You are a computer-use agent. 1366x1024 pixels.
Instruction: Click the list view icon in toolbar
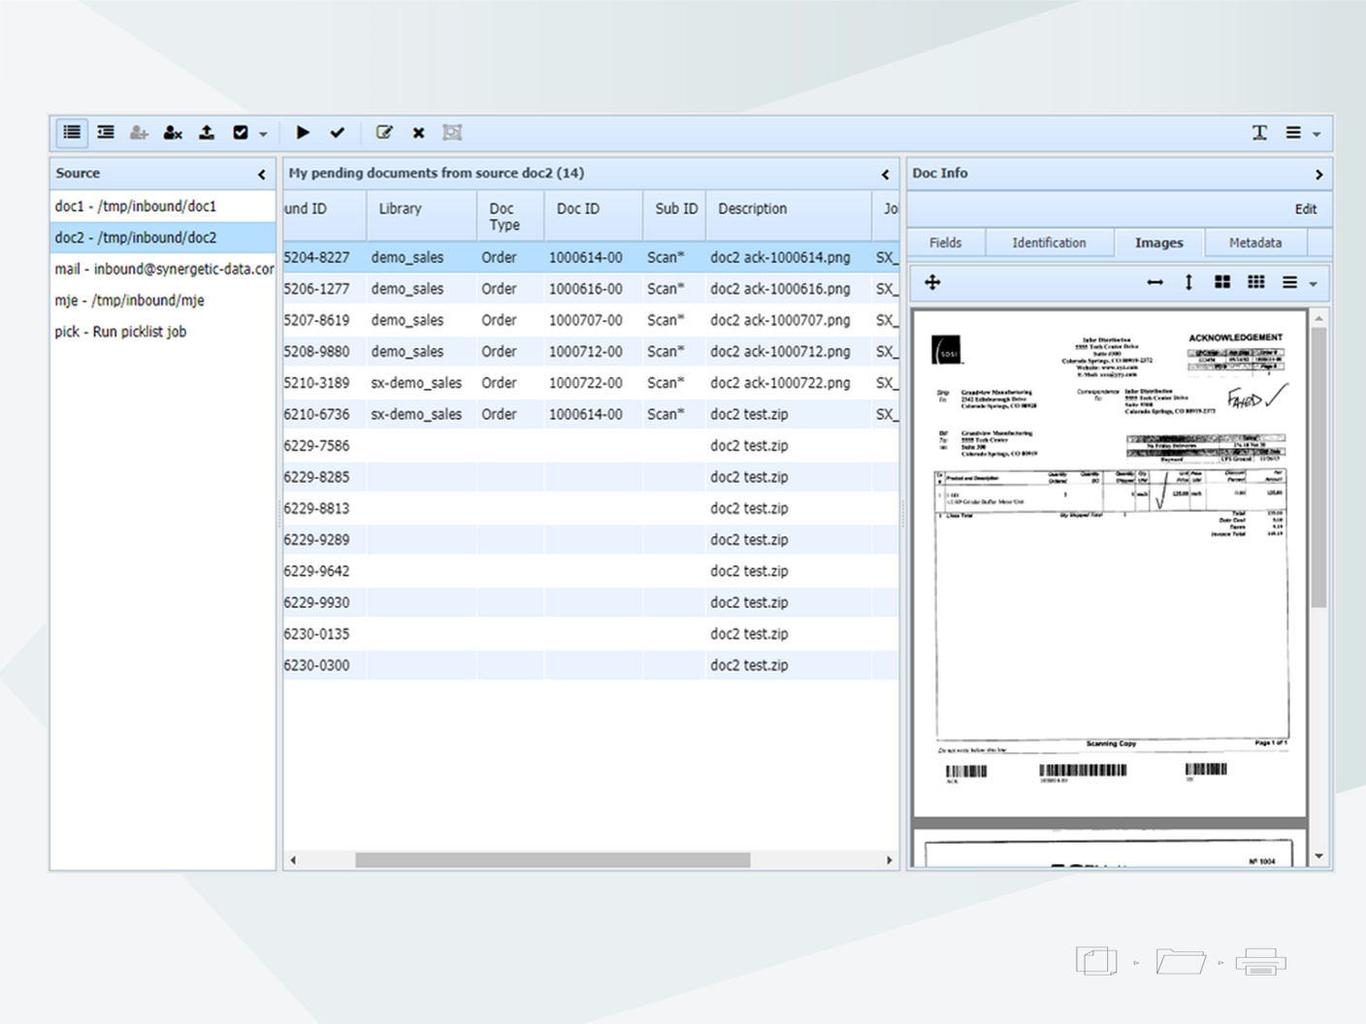[72, 133]
